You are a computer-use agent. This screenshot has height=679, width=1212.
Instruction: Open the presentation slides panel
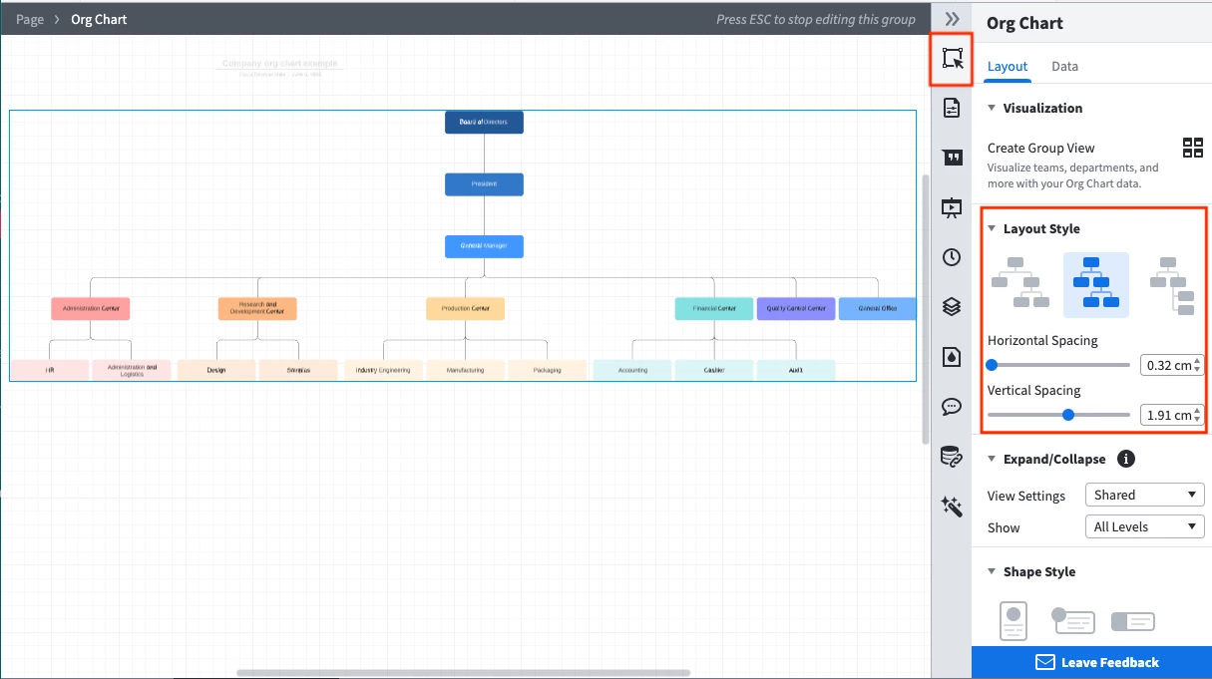[952, 207]
